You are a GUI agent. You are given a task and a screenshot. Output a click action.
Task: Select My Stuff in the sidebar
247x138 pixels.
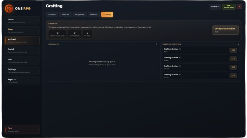tap(22, 41)
